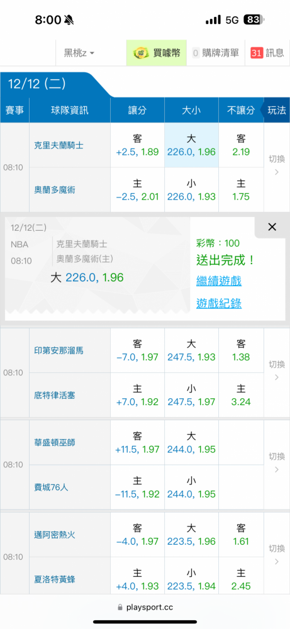Screen dimensions: 290x629
Task: Close the bet confirmation slip
Action: [x=272, y=227]
